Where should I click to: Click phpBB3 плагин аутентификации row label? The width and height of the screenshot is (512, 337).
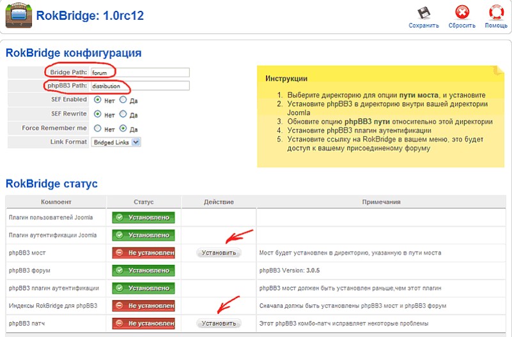54,288
